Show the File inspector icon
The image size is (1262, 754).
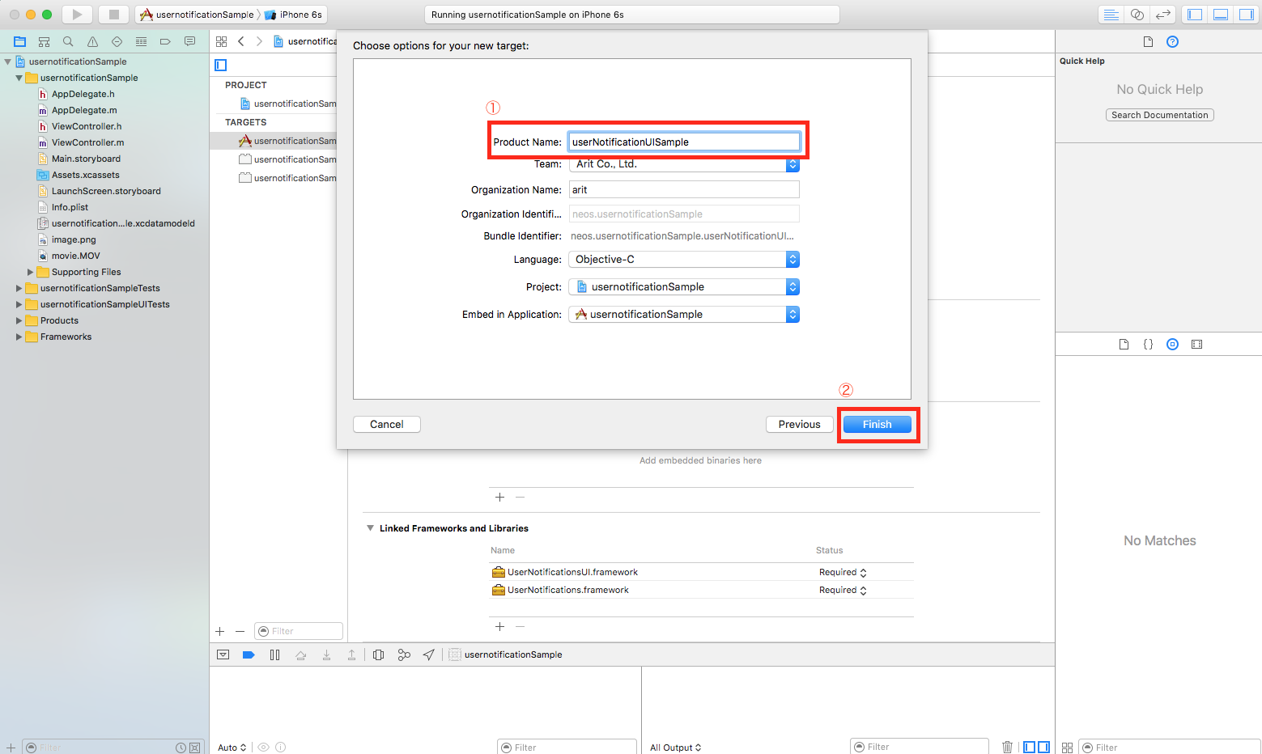(1148, 41)
